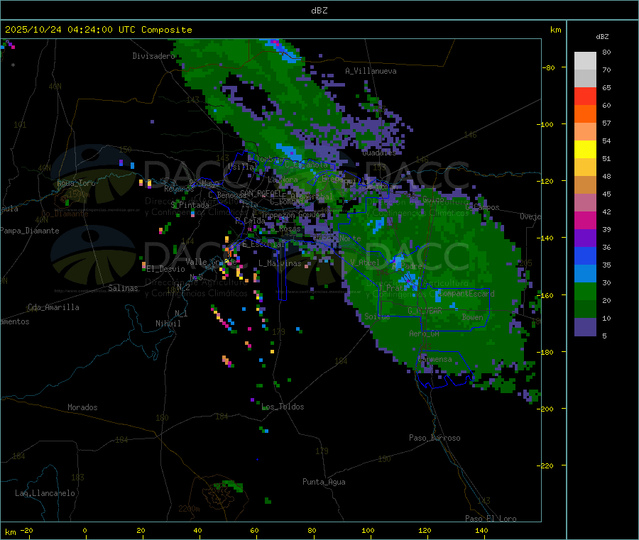639x540 pixels.
Task: Click the '-220' vertical axis label
Action: 547,466
